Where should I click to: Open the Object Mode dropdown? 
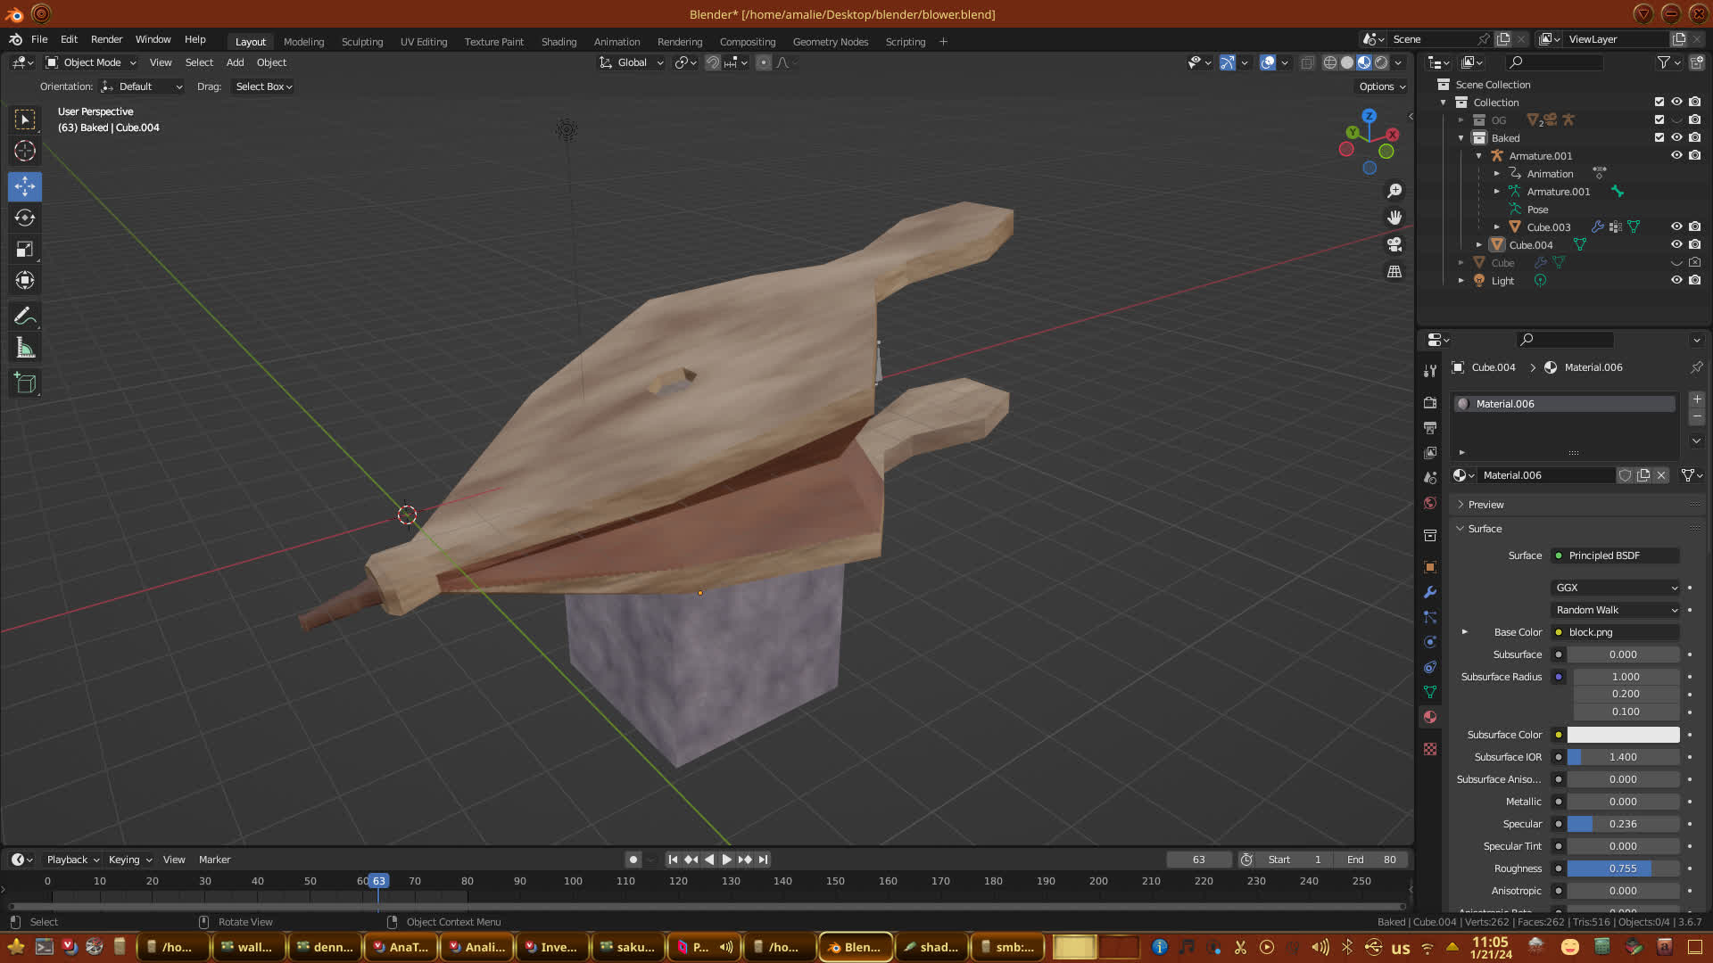pyautogui.click(x=91, y=62)
